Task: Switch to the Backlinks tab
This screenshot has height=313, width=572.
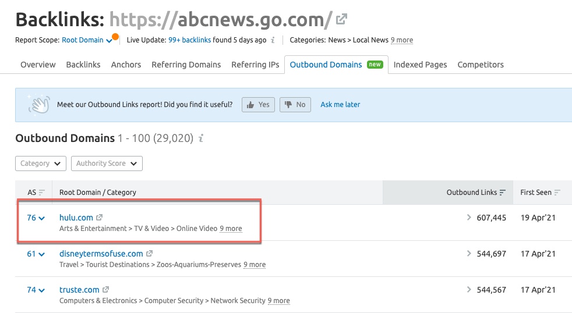Action: (x=83, y=65)
